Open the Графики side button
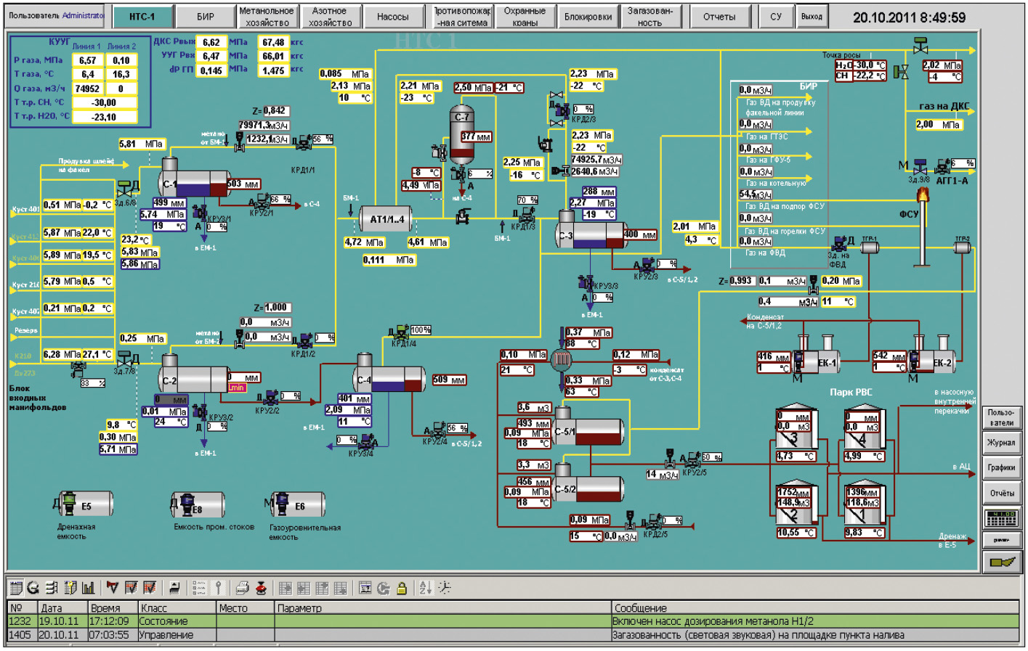 (x=1001, y=467)
